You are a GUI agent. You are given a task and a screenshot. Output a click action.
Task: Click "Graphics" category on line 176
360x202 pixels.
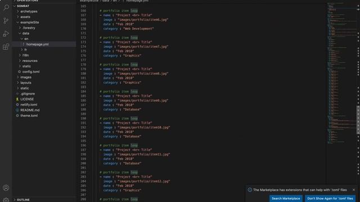pos(132,56)
